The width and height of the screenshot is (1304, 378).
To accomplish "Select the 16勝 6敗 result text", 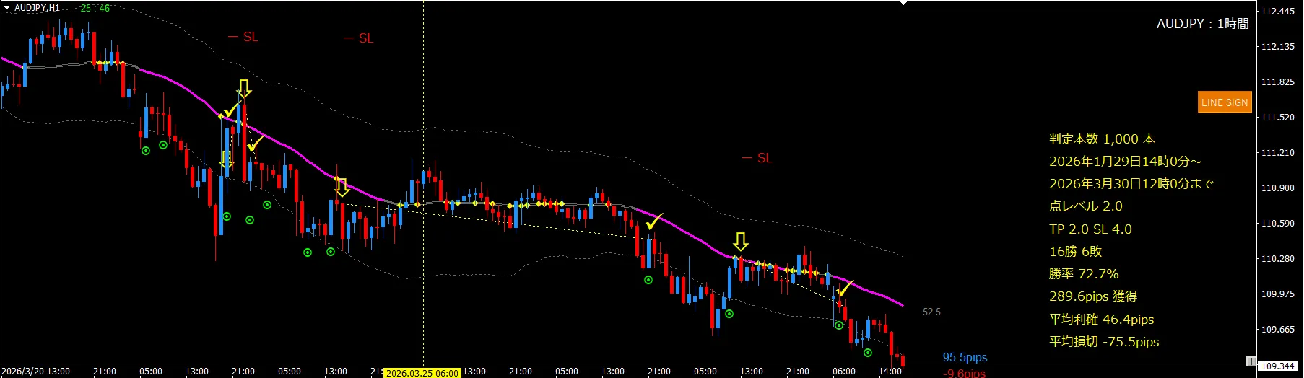I will click(x=1076, y=252).
